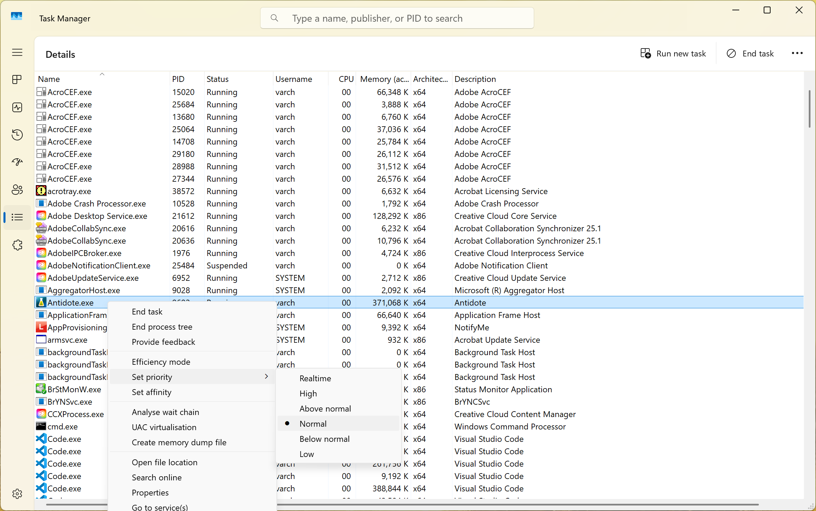Choose End process tree

click(x=192, y=327)
